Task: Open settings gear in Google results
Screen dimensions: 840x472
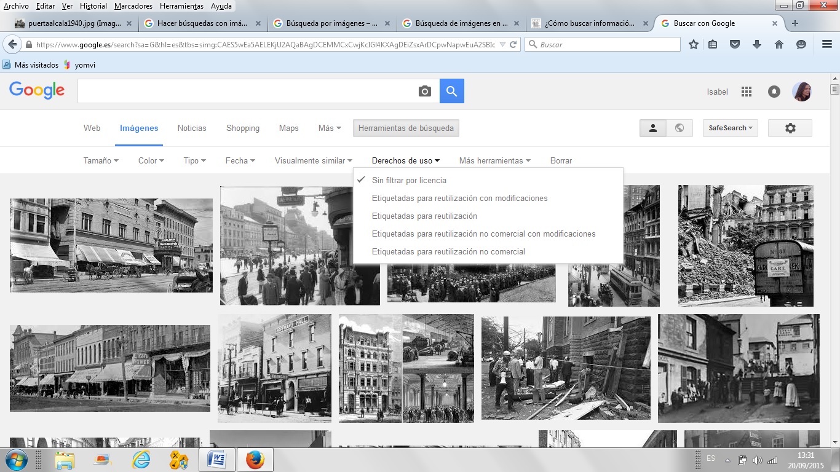Action: point(790,128)
